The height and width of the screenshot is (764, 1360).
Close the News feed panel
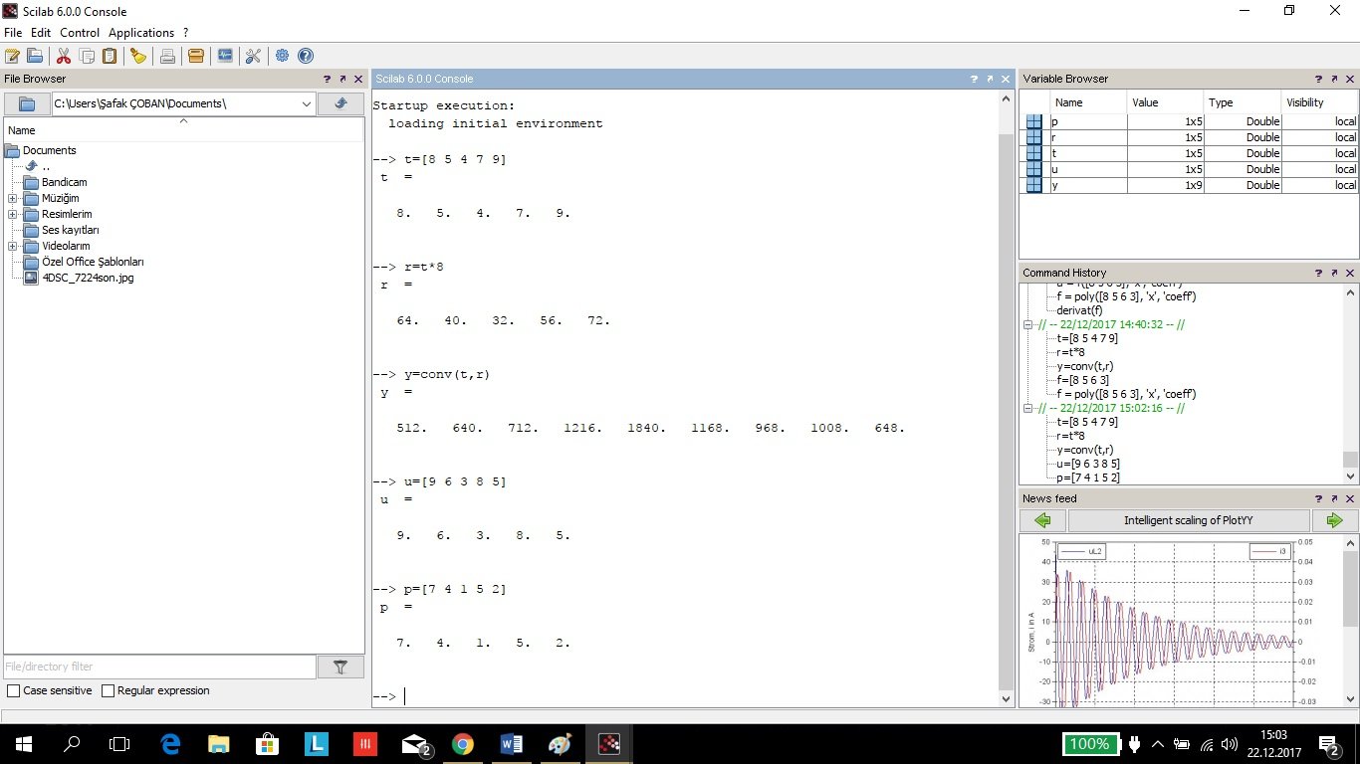[x=1349, y=498]
